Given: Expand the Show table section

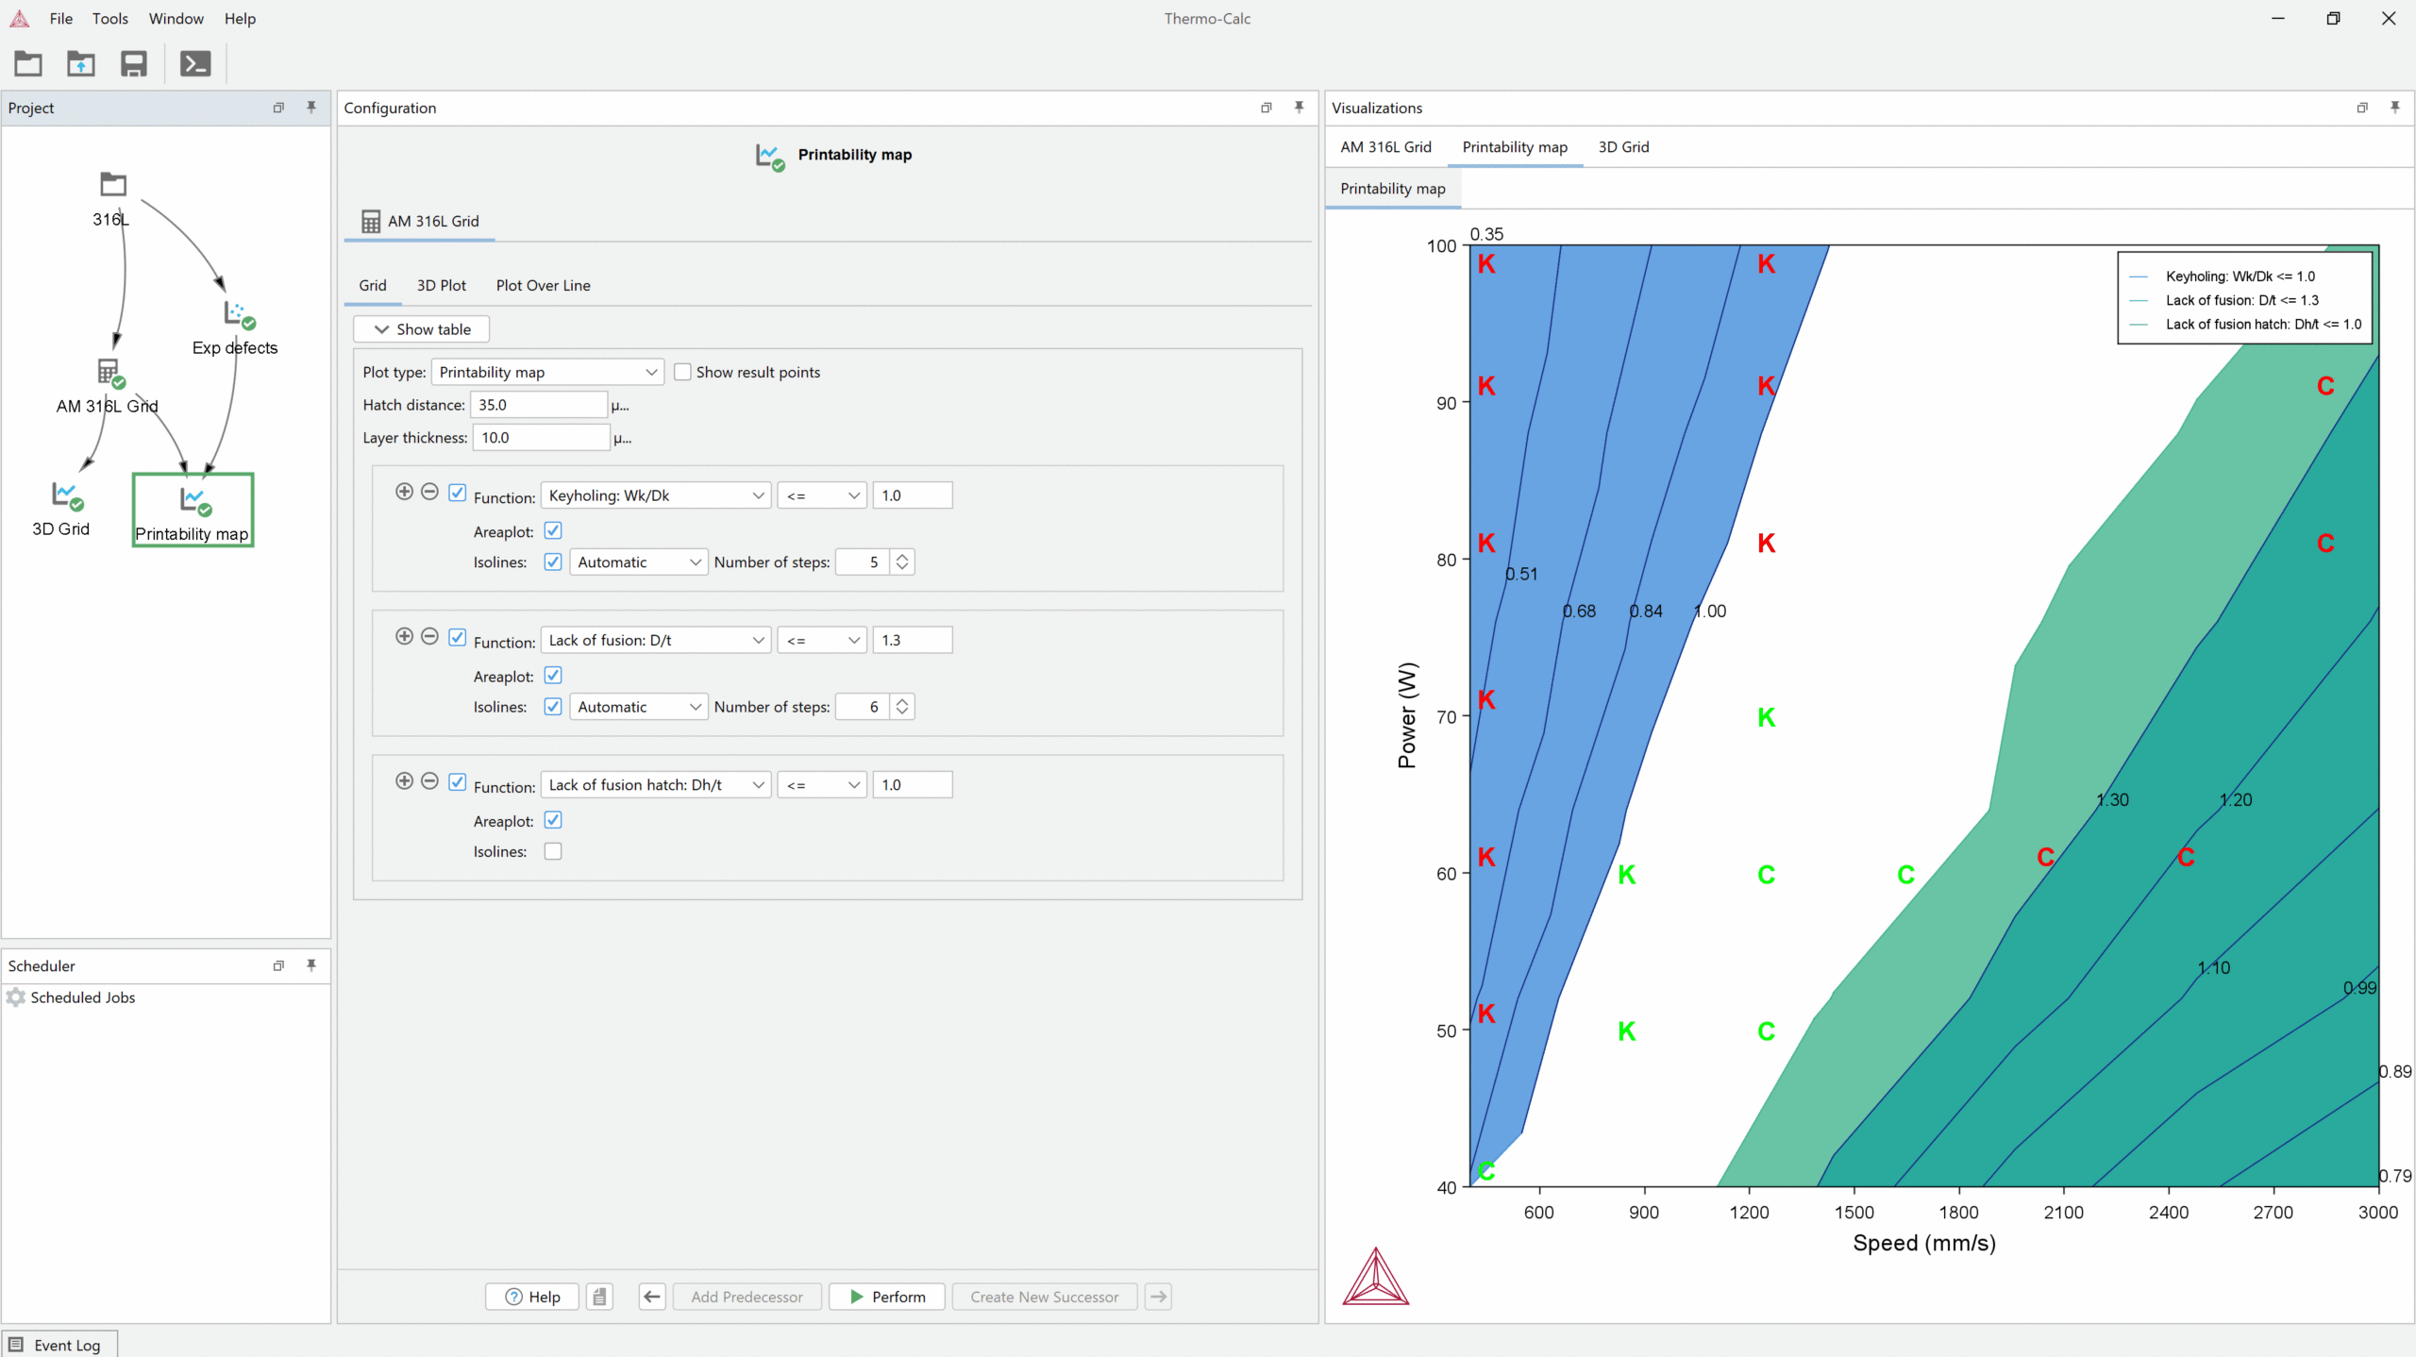Looking at the screenshot, I should pyautogui.click(x=421, y=329).
